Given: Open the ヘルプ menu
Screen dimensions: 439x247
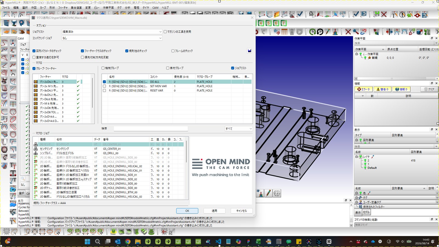Looking at the screenshot, I should (x=165, y=8).
